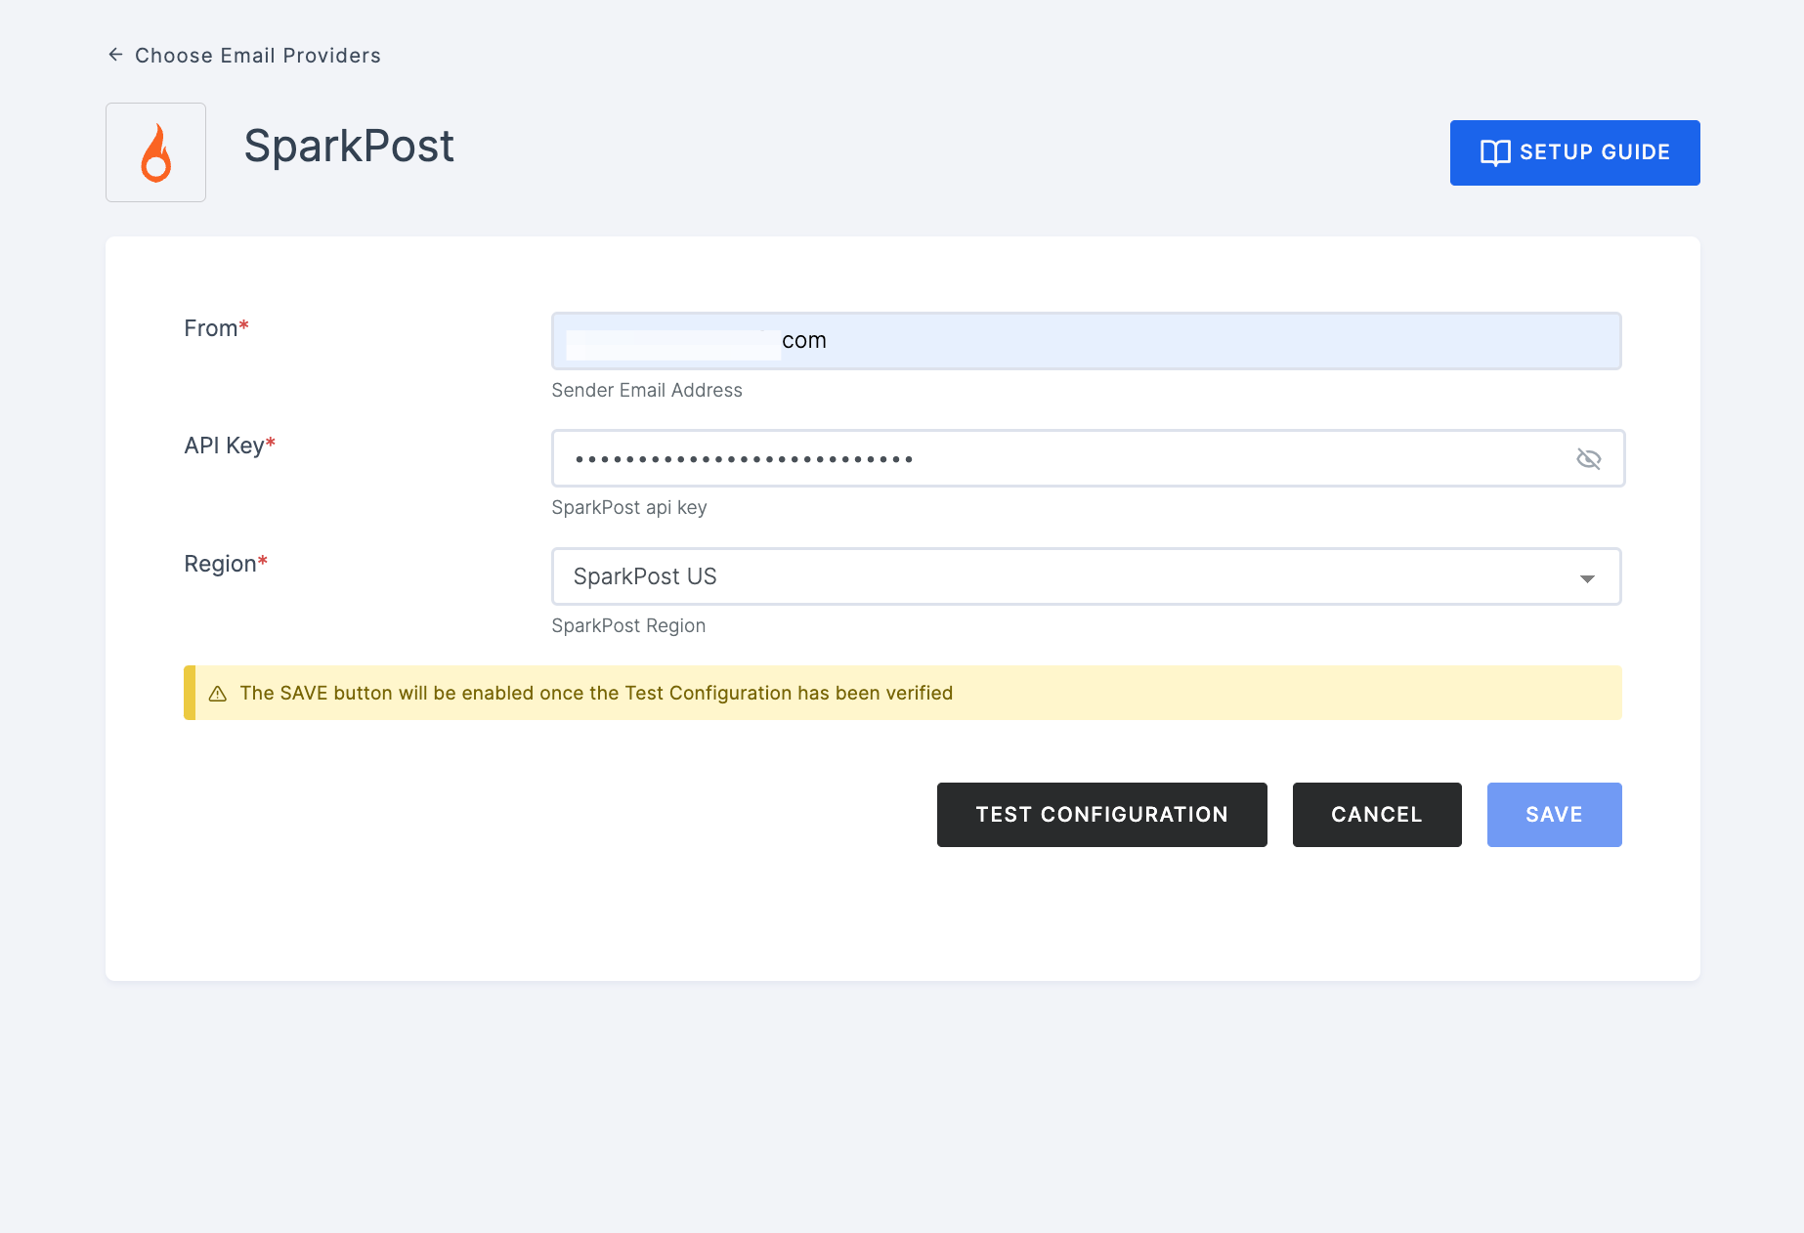Click the API Key input field
1804x1233 pixels.
click(1088, 458)
